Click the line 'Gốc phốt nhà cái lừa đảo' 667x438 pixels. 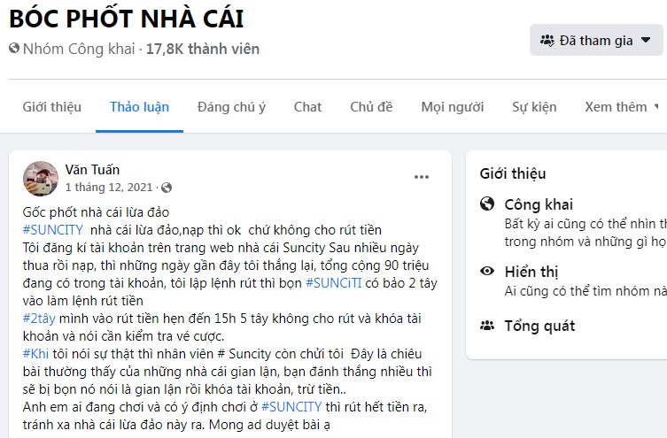click(96, 212)
